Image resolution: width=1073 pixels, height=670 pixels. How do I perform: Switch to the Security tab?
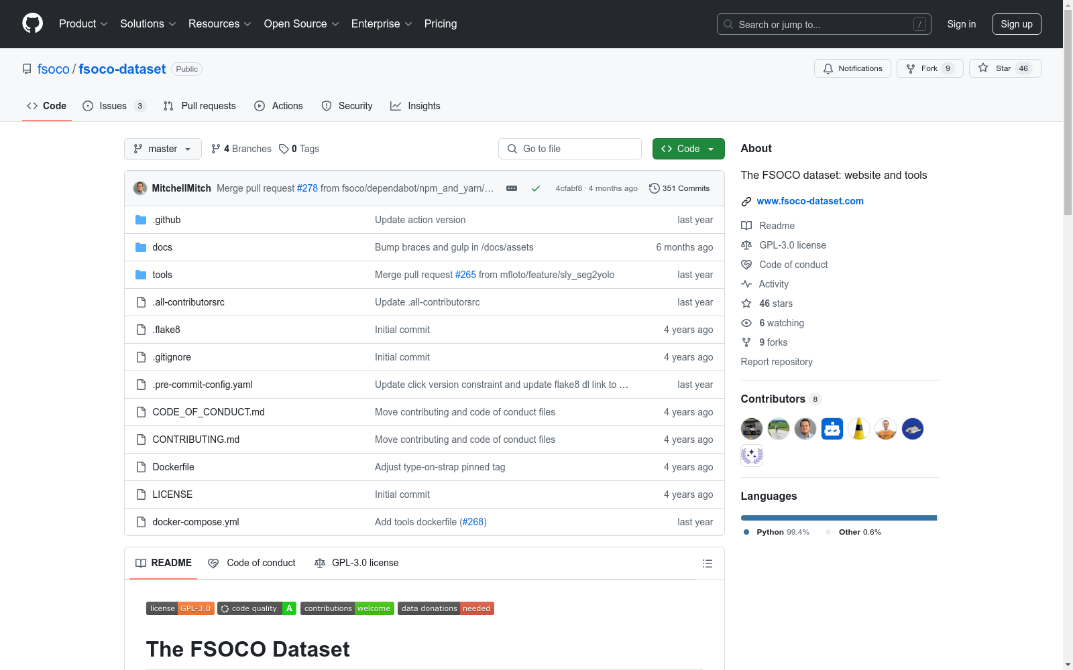point(347,106)
